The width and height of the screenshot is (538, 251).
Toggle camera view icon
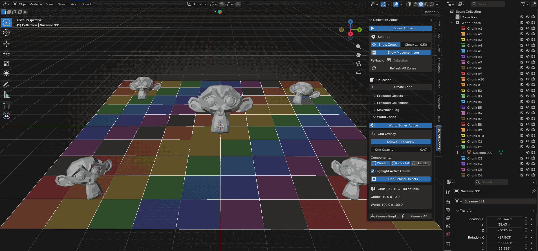click(x=358, y=64)
